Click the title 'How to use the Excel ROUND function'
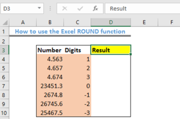This screenshot has height=119, width=180. point(70,31)
